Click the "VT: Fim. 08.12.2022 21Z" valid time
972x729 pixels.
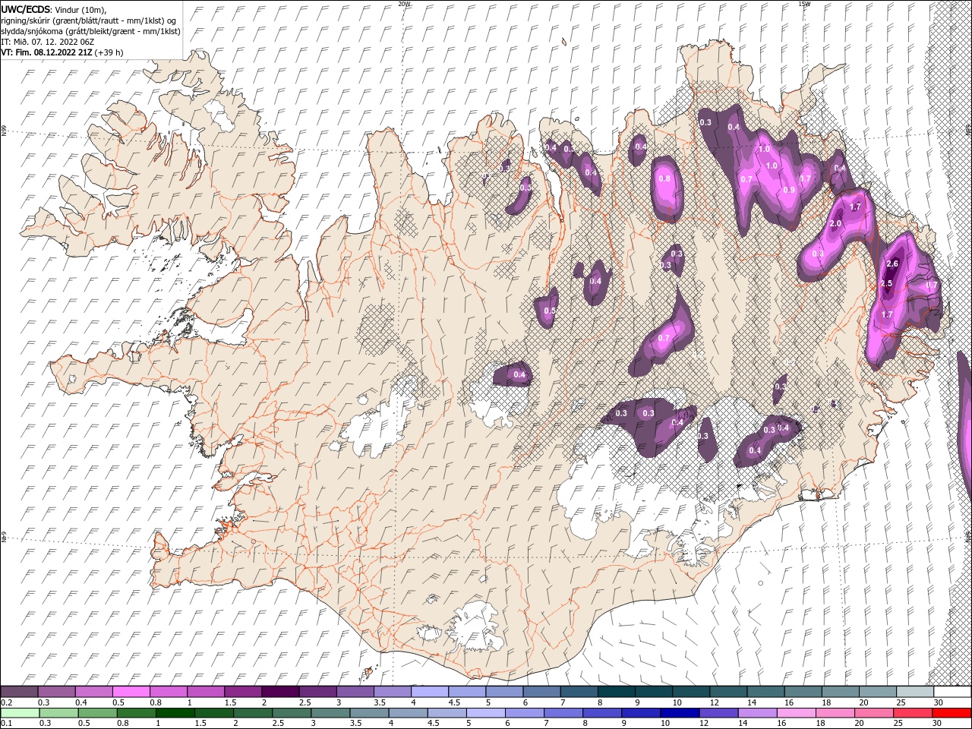(46, 52)
